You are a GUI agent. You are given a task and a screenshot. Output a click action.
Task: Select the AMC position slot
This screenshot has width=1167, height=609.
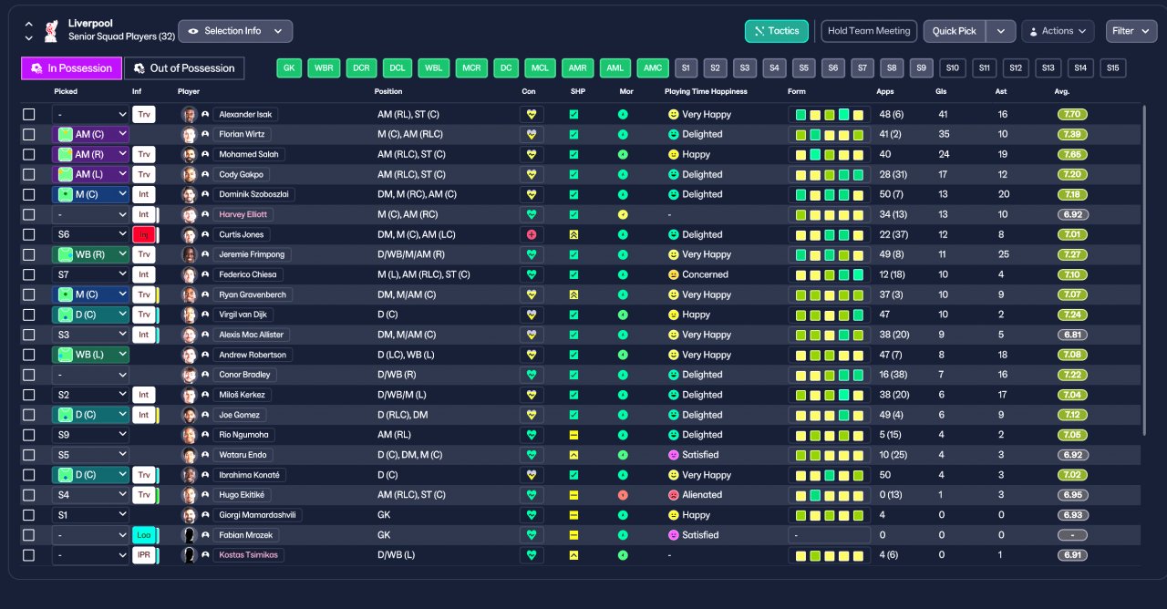tap(653, 68)
